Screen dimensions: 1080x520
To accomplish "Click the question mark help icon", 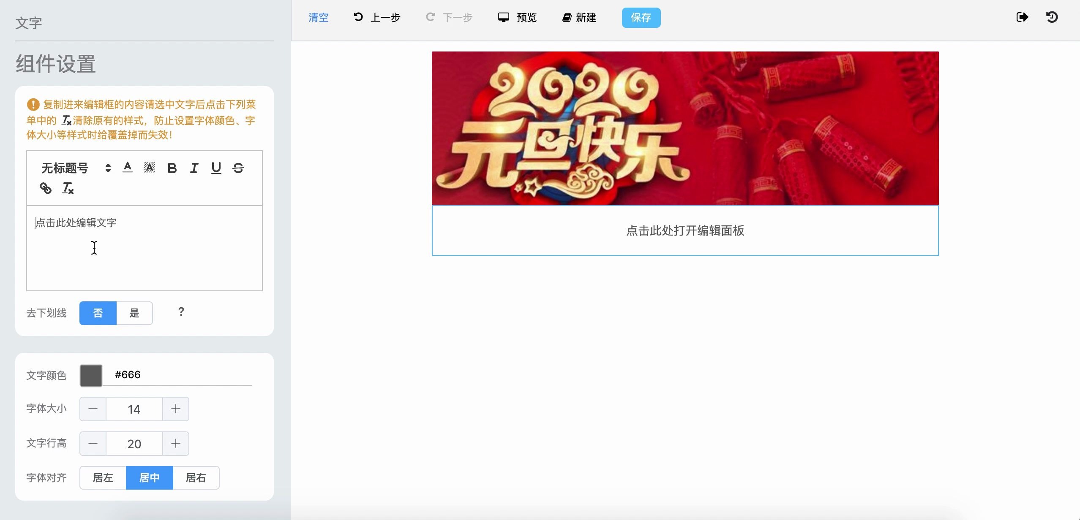I will click(x=181, y=311).
